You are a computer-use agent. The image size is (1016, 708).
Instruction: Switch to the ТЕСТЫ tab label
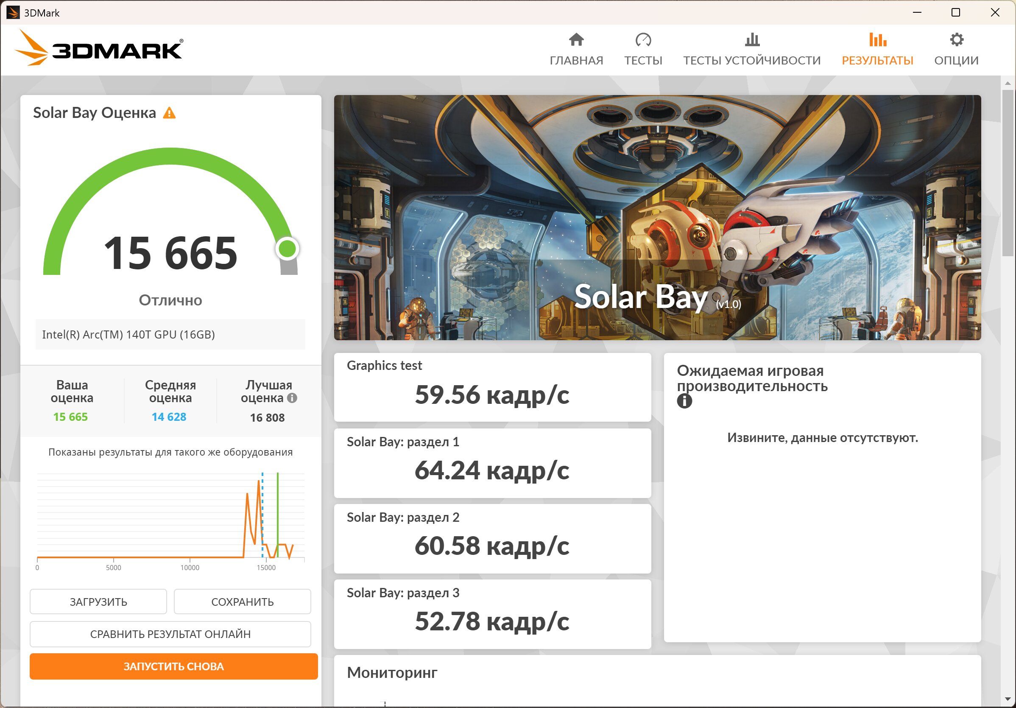click(x=643, y=60)
